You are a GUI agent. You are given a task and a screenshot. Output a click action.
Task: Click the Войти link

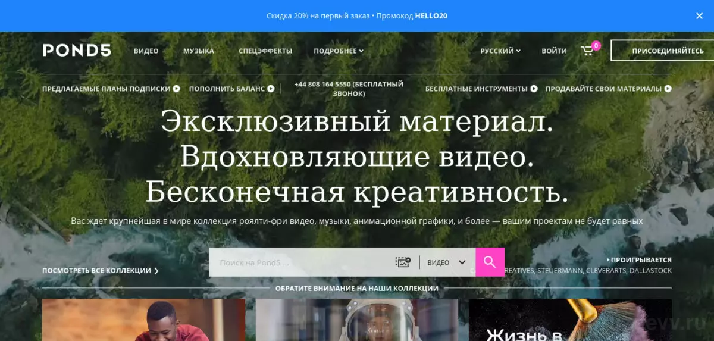tap(555, 51)
